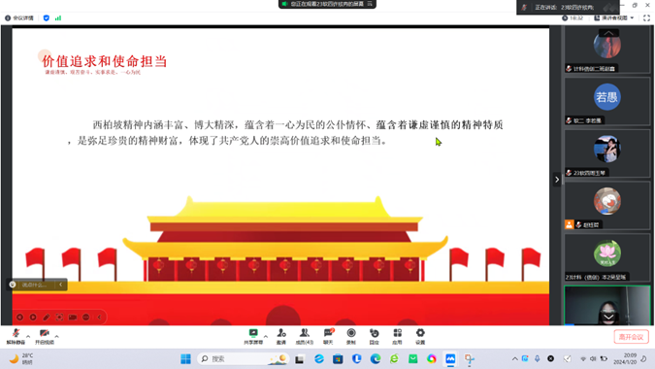
Task: Open the apps icon in toolbar
Action: click(397, 336)
